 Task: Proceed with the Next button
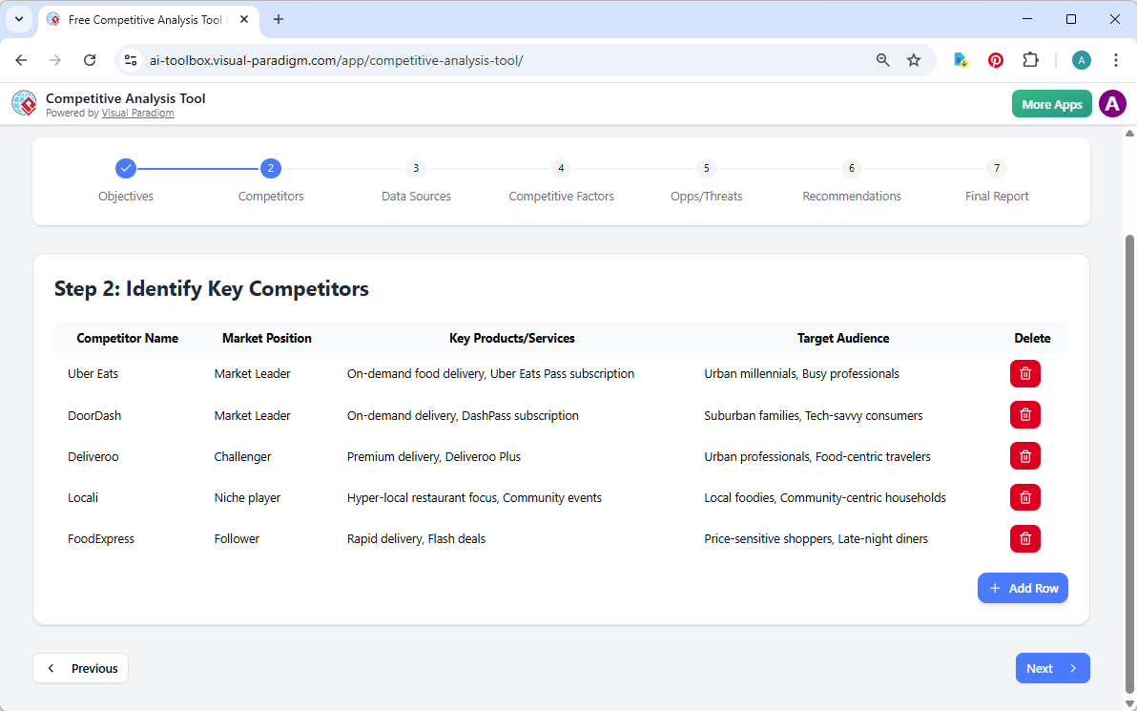(1052, 668)
